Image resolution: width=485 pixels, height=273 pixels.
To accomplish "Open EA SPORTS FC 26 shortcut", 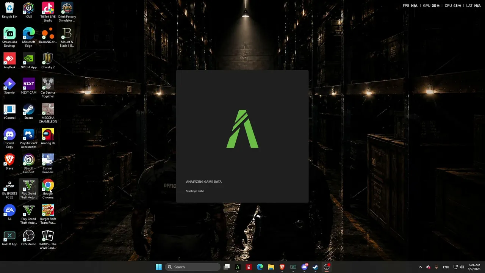I will (x=9, y=189).
